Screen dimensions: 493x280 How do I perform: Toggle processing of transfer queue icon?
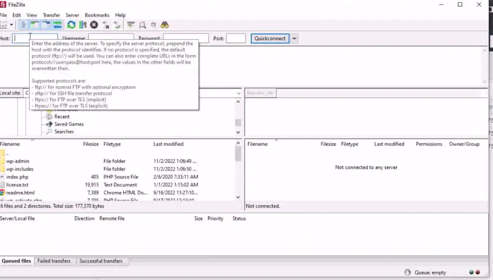(83, 25)
